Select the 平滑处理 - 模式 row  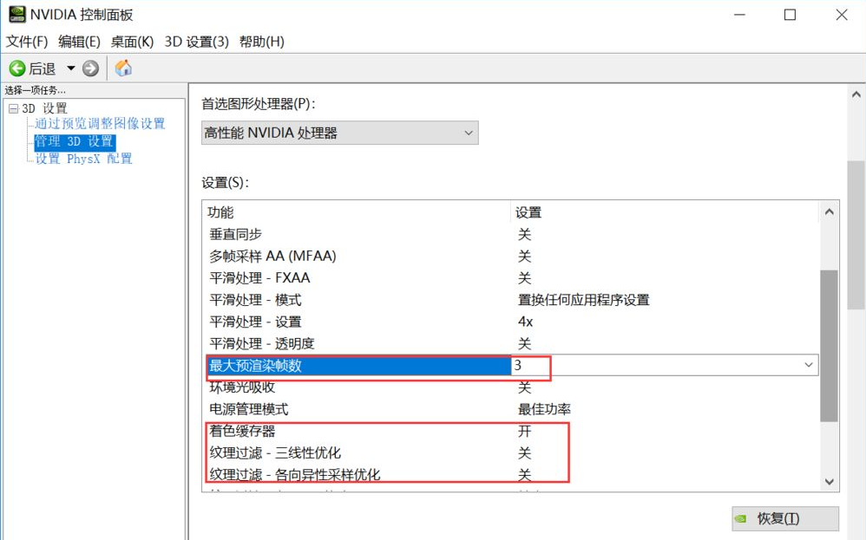509,300
